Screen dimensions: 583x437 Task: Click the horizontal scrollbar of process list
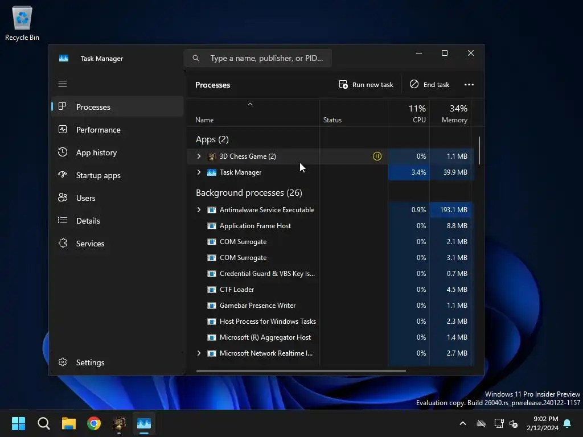click(301, 370)
